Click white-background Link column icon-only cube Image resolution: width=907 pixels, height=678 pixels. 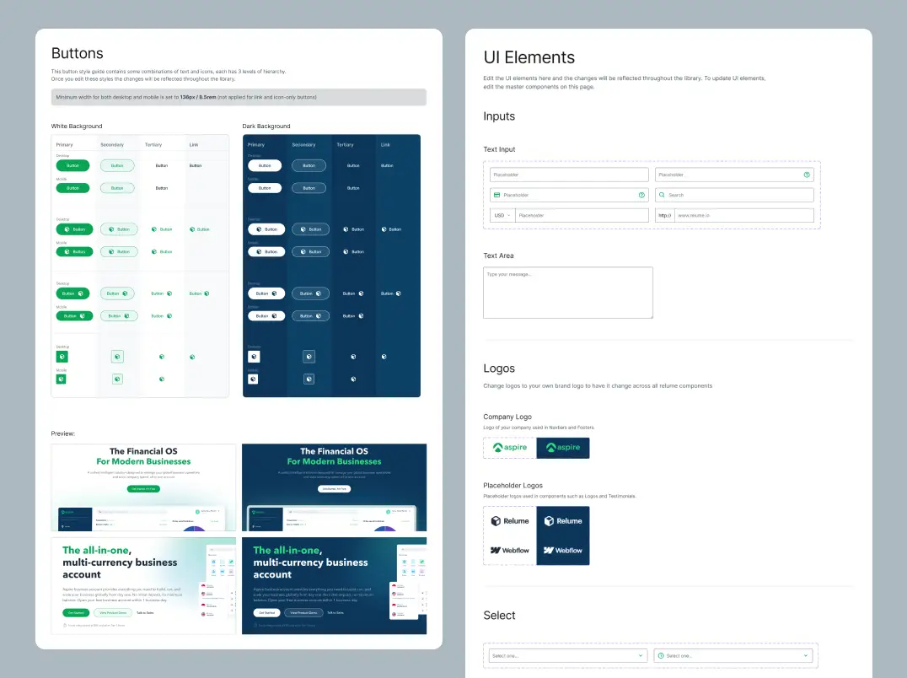pos(193,357)
